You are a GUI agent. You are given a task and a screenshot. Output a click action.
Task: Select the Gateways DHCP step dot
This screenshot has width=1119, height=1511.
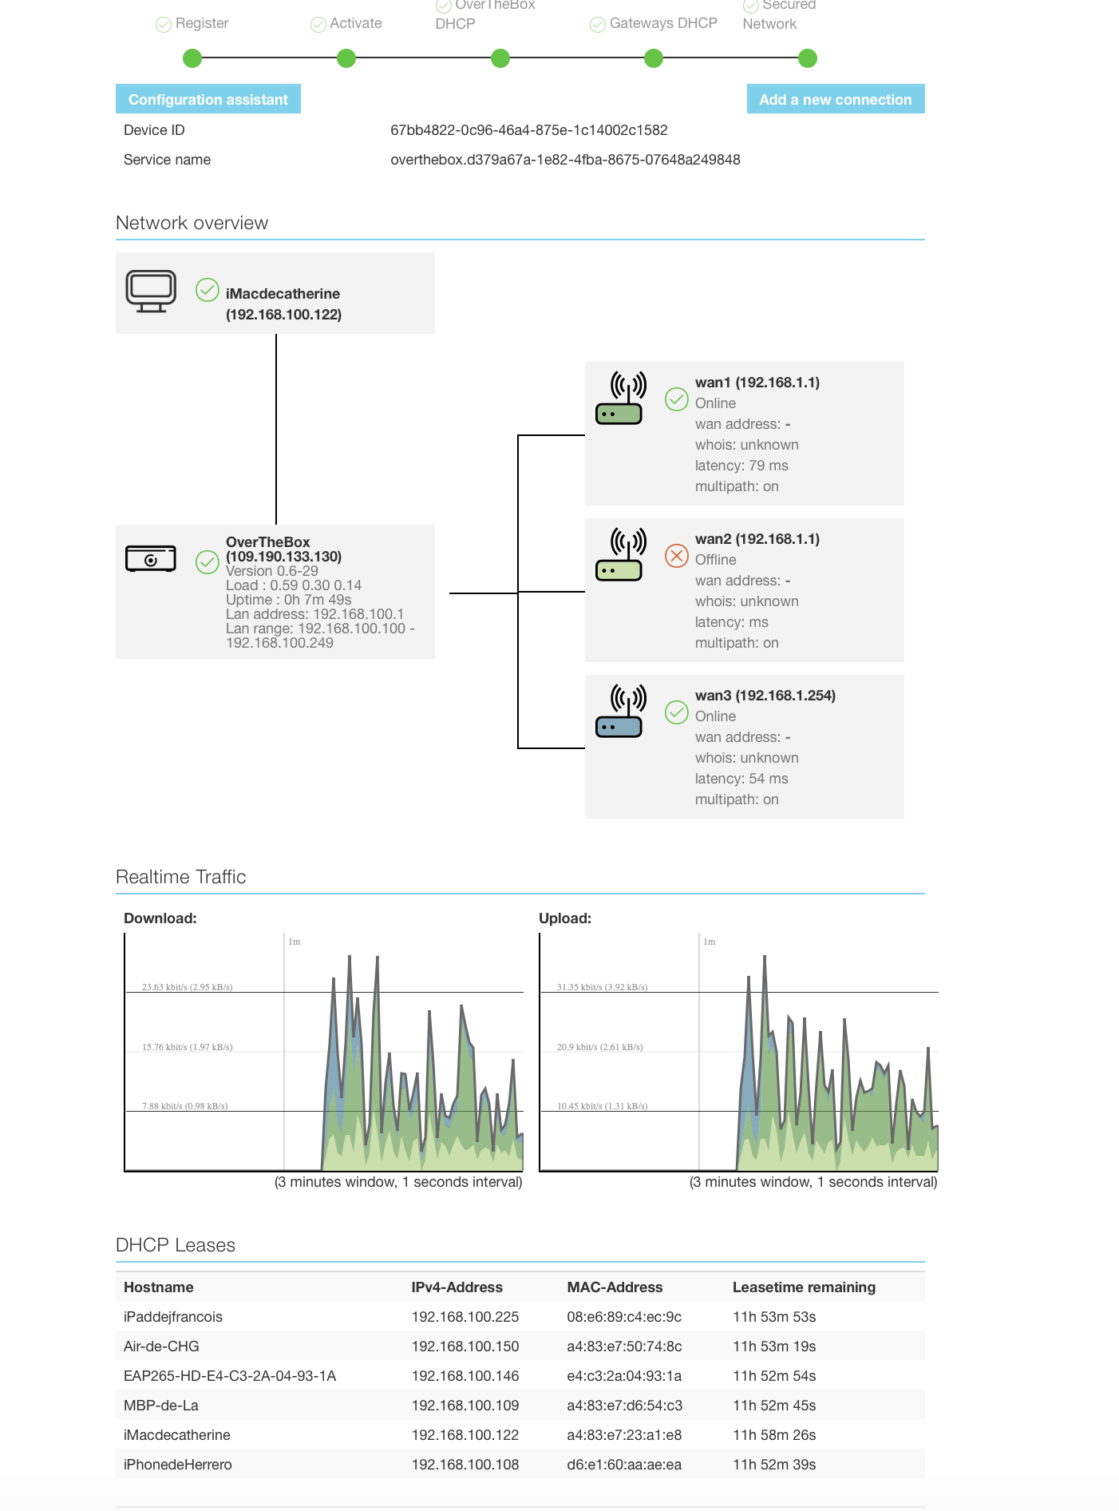654,58
